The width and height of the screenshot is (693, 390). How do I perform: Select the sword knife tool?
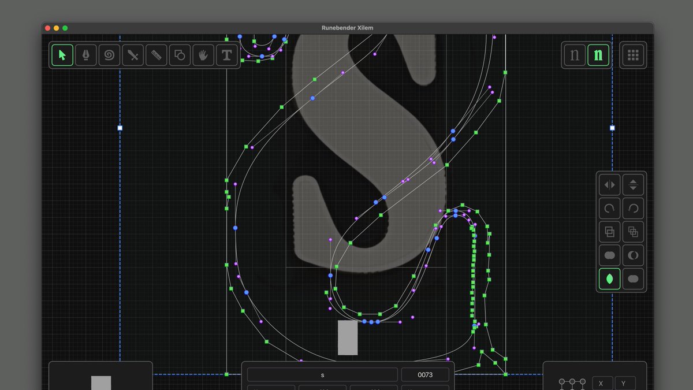tap(133, 55)
